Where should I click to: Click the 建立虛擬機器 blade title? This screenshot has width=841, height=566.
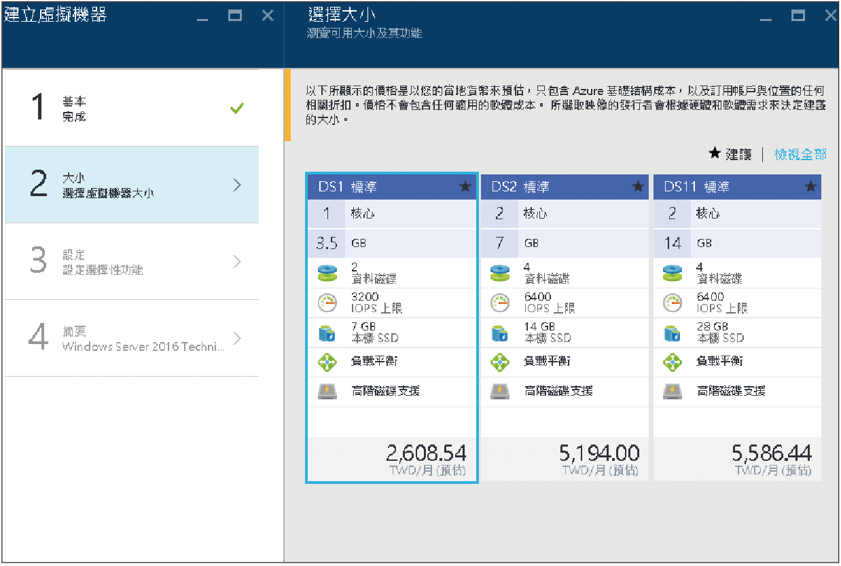(56, 15)
